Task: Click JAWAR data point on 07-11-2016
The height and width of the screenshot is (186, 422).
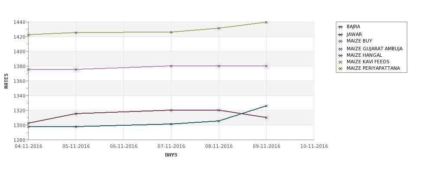Action: tap(171, 124)
